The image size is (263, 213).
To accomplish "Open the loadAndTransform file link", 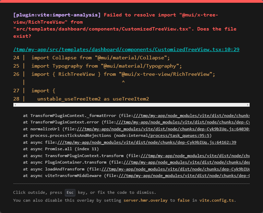I will click(176, 169).
